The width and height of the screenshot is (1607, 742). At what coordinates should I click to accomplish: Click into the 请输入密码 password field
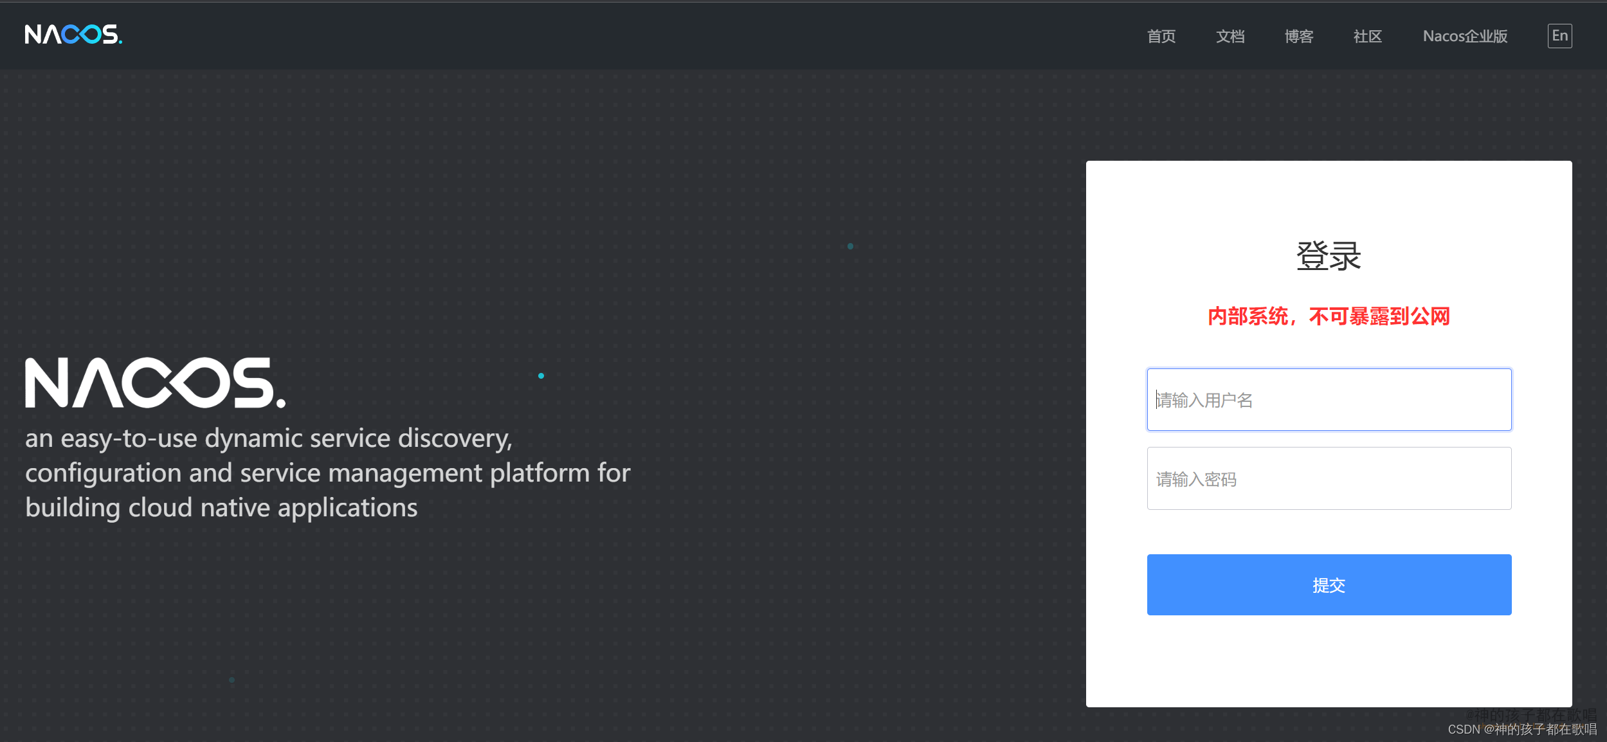pos(1329,478)
